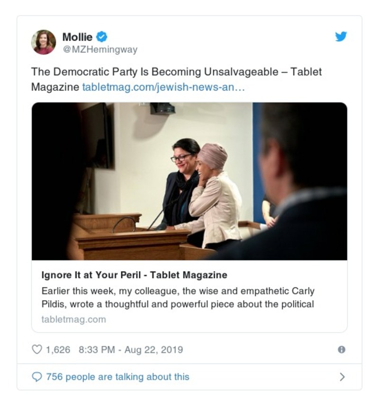Click the blue verified badge icon

[x=102, y=36]
